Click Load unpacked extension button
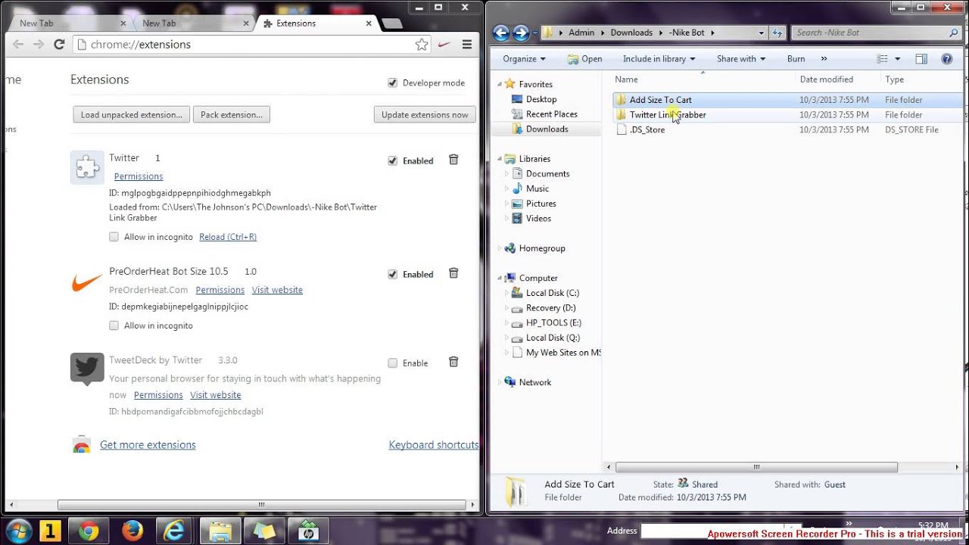This screenshot has width=969, height=545. point(132,114)
